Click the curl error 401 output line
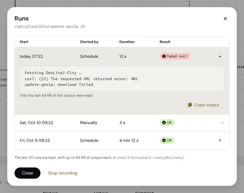Image resolution: width=244 pixels, height=193 pixels. click(x=81, y=79)
